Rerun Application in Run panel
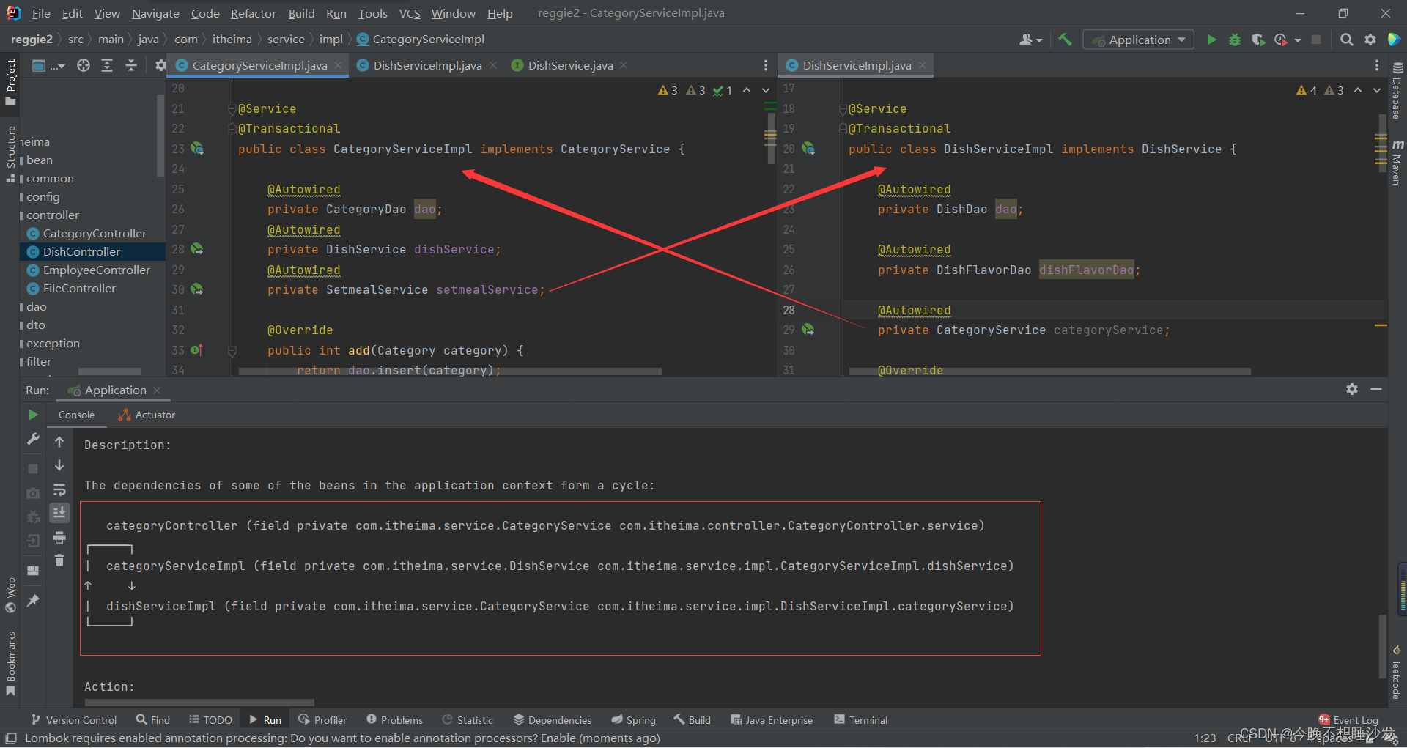Screen dimensions: 1407x748 click(x=33, y=415)
